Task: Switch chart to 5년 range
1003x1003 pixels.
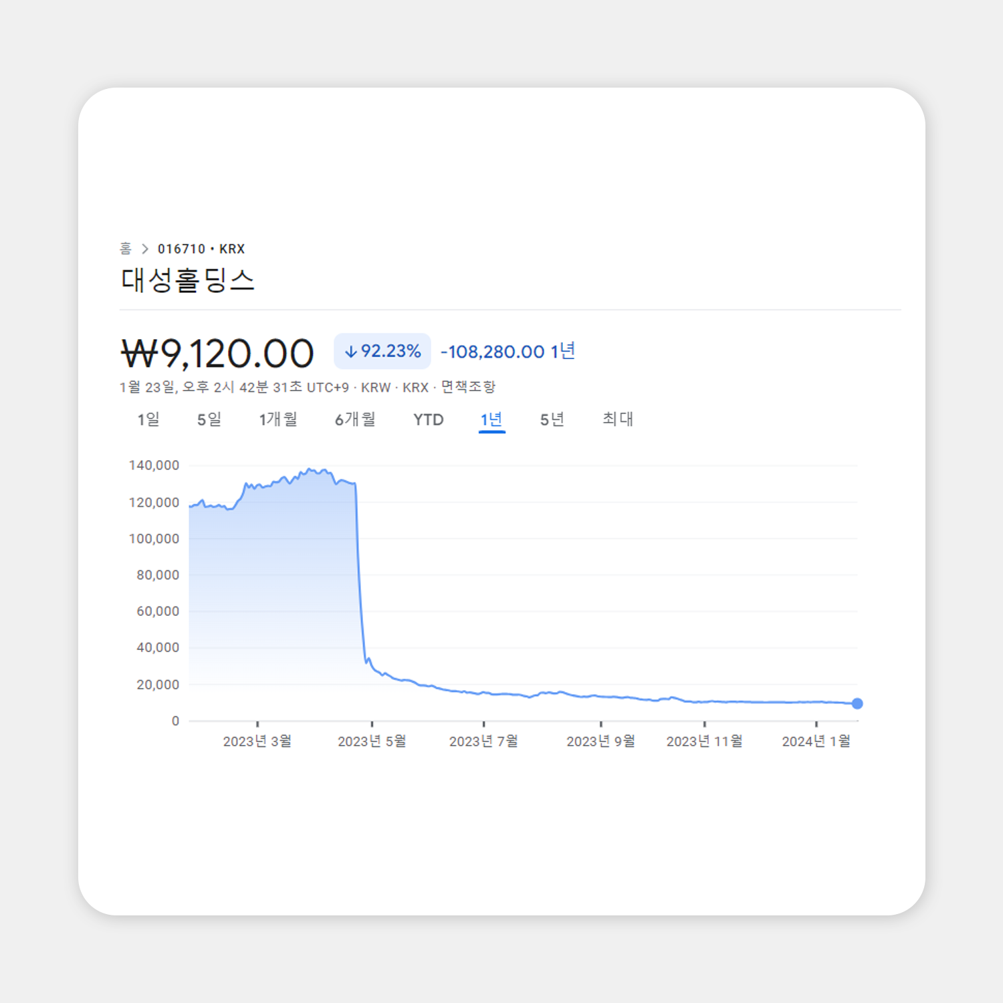Action: 552,419
